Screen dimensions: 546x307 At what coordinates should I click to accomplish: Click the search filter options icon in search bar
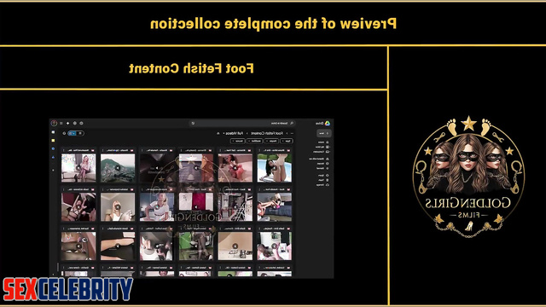pos(193,123)
